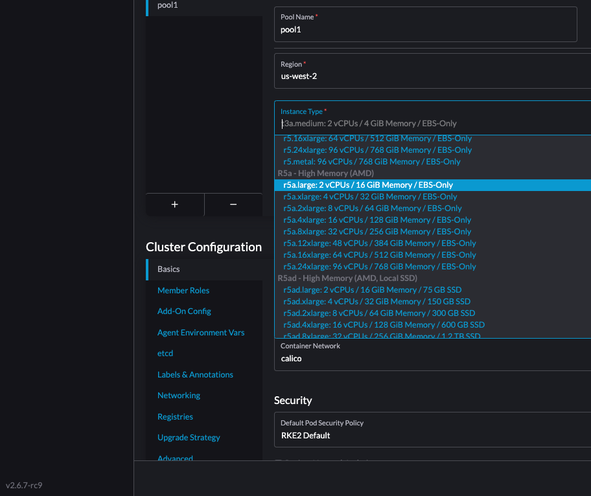Viewport: 591px width, 496px height.
Task: Remove the node pool using minus button
Action: pyautogui.click(x=233, y=204)
